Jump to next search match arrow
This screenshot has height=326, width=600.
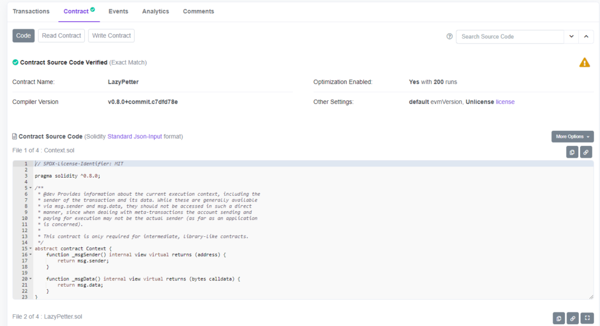(571, 36)
